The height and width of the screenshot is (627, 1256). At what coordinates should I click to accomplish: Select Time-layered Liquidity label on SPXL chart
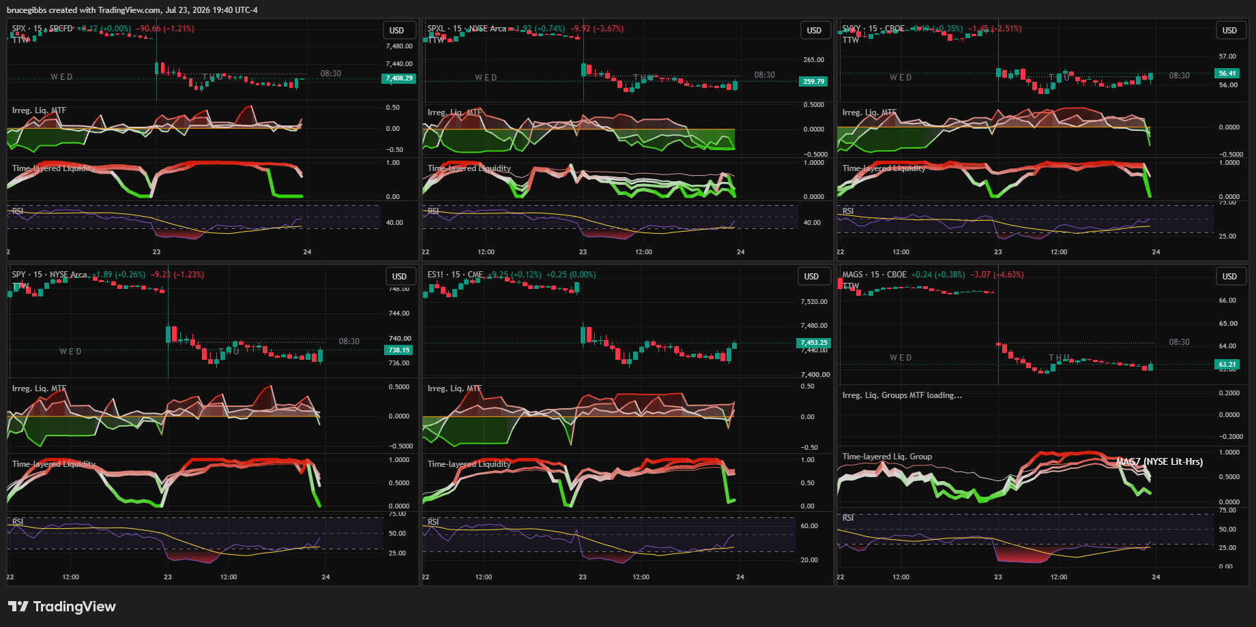coord(469,168)
